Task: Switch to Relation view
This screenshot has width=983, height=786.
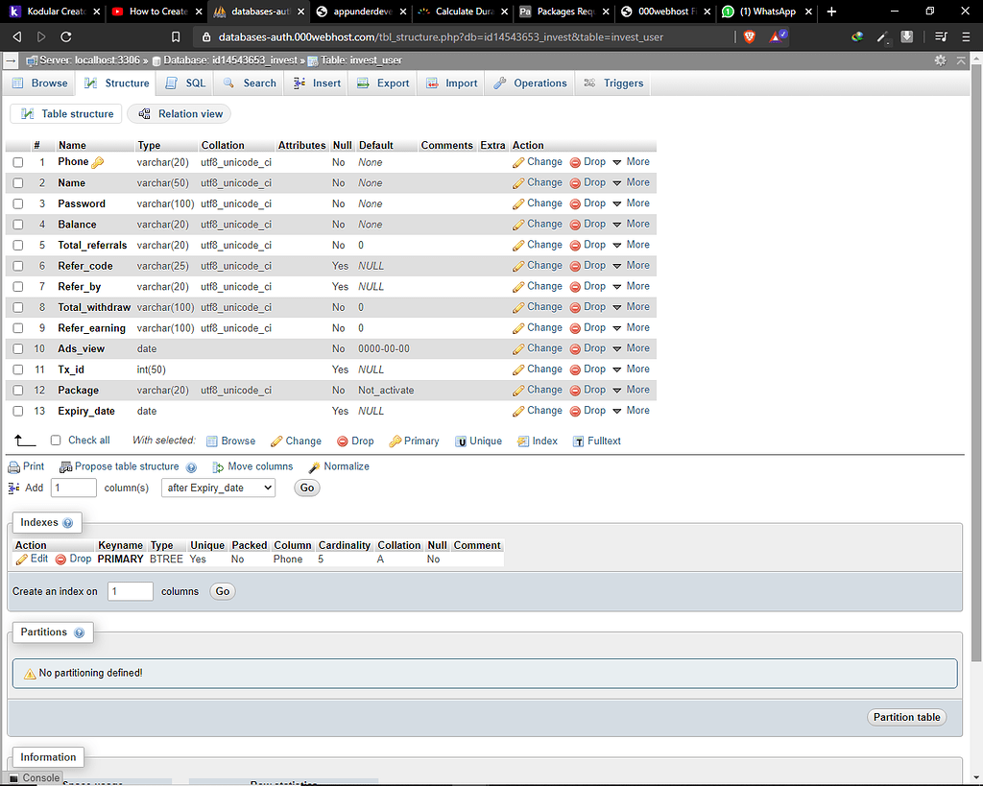Action: click(x=179, y=113)
